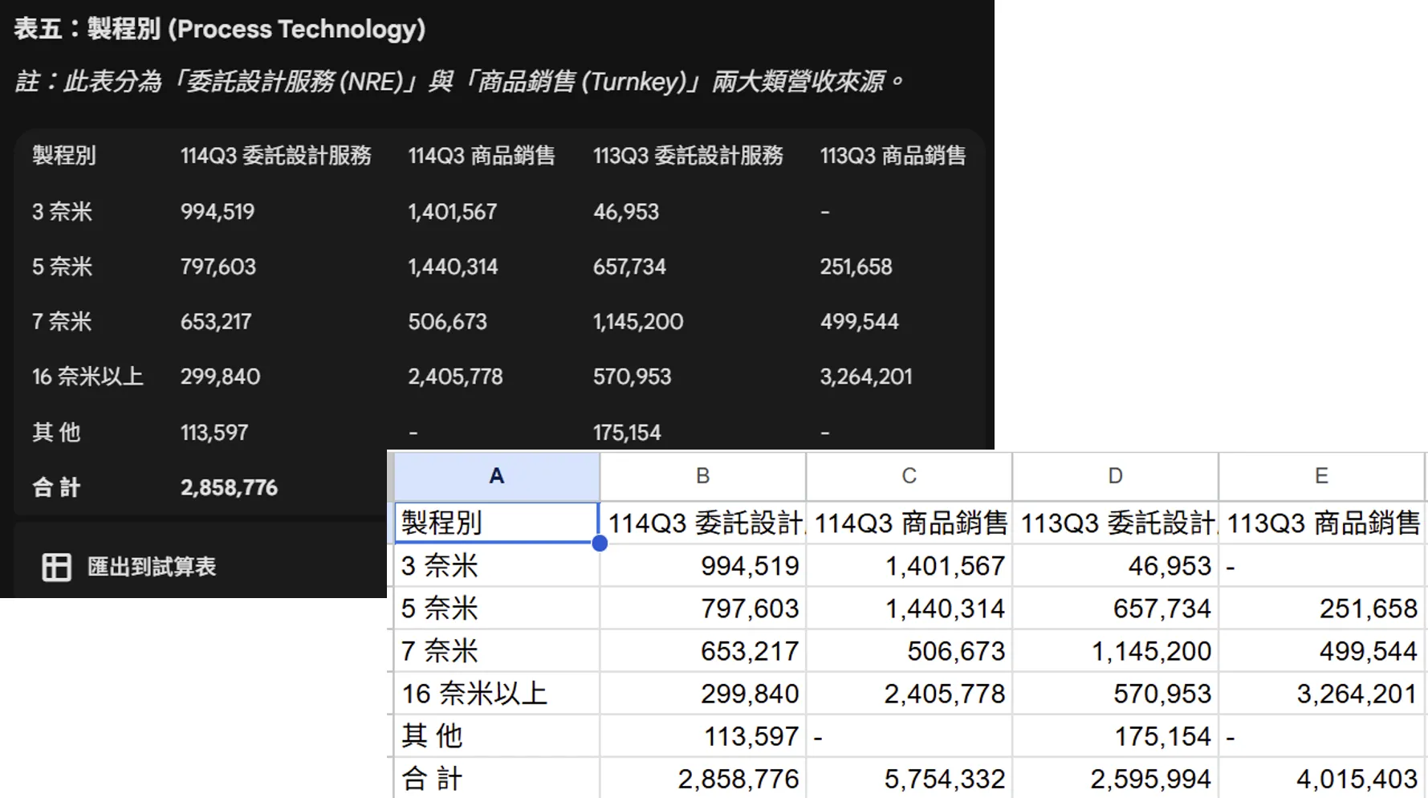Viewport: 1428px width, 798px height.
Task: Click the export to spreadsheet table icon
Action: click(56, 567)
